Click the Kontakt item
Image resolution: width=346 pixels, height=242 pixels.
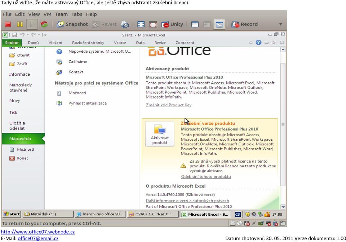point(70,72)
